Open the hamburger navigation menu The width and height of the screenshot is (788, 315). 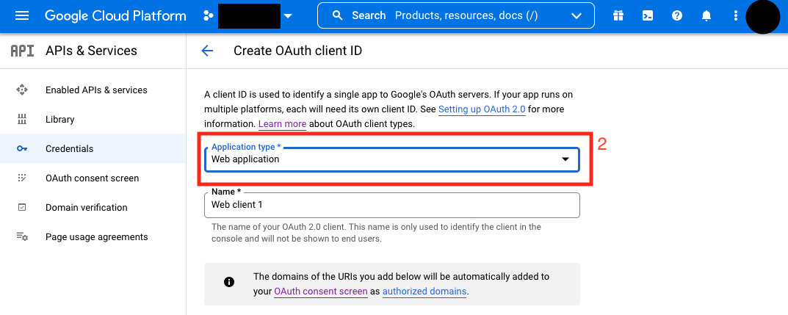pyautogui.click(x=22, y=15)
